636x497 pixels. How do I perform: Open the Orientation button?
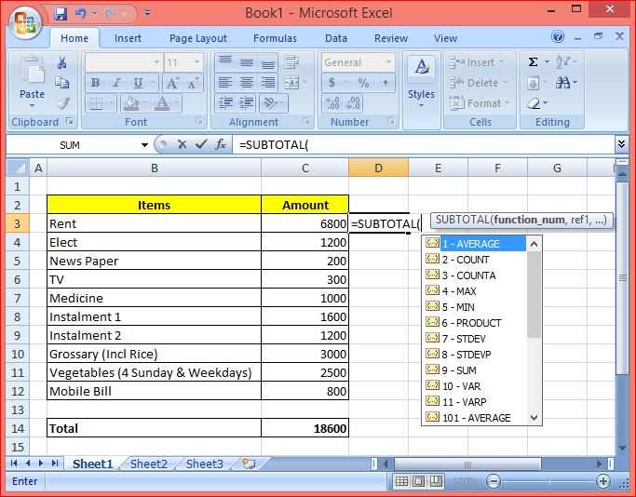pyautogui.click(x=270, y=103)
